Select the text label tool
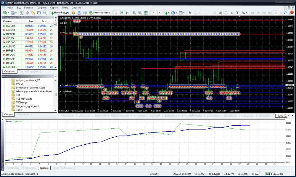Image resolution: width=296 pixels, height=177 pixels. click(x=237, y=13)
